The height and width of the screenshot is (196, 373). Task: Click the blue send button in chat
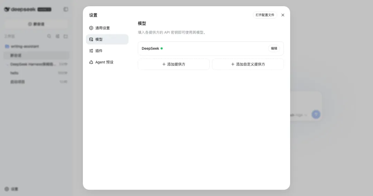[x=316, y=115]
